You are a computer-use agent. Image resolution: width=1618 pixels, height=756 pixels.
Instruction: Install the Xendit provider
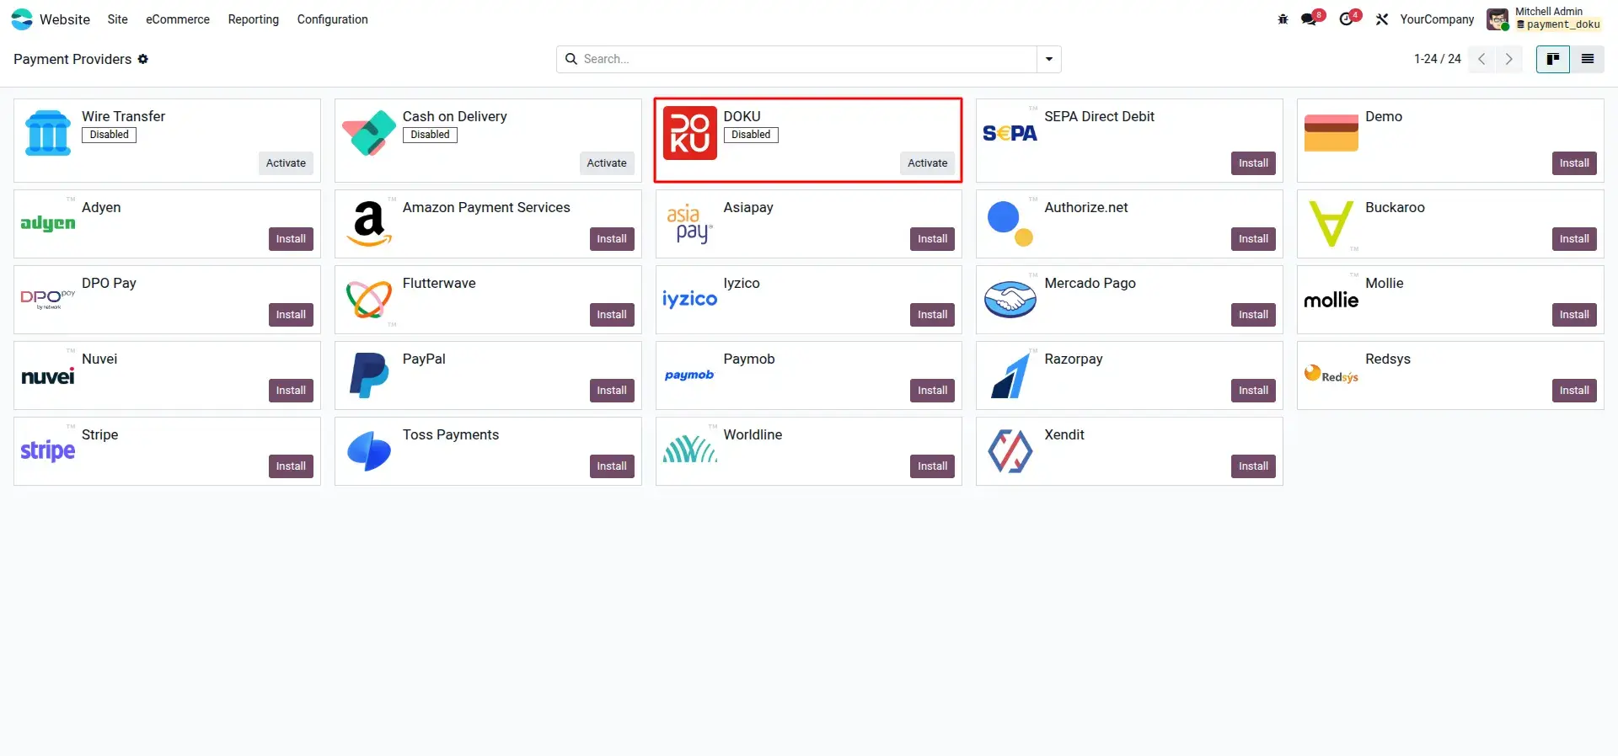pos(1253,466)
